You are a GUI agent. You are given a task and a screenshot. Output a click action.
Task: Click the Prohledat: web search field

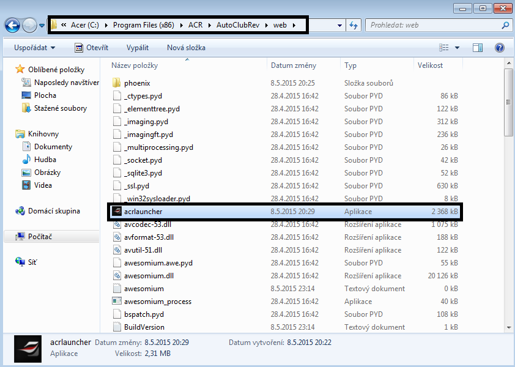pos(434,25)
